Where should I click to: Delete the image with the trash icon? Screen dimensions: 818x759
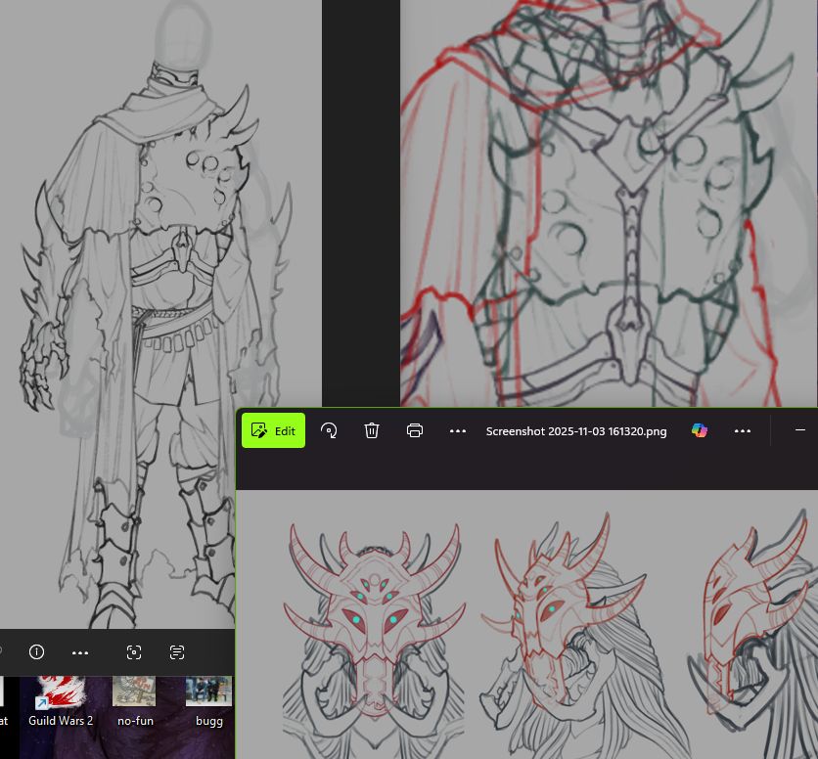[x=372, y=430]
